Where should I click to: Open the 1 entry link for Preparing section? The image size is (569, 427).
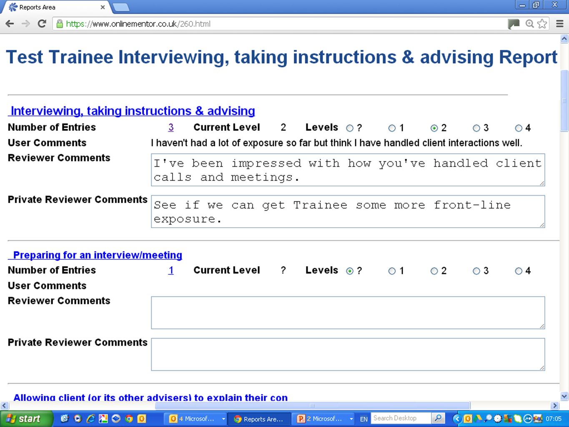(x=171, y=270)
